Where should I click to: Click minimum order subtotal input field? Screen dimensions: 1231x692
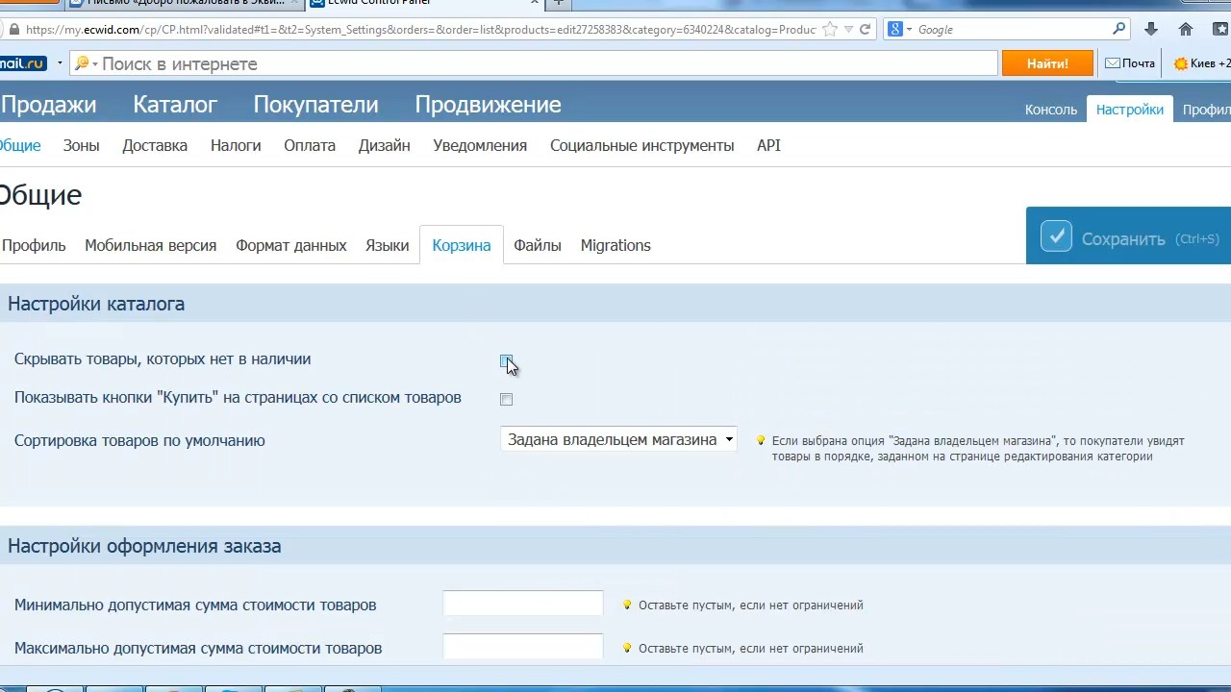click(522, 605)
